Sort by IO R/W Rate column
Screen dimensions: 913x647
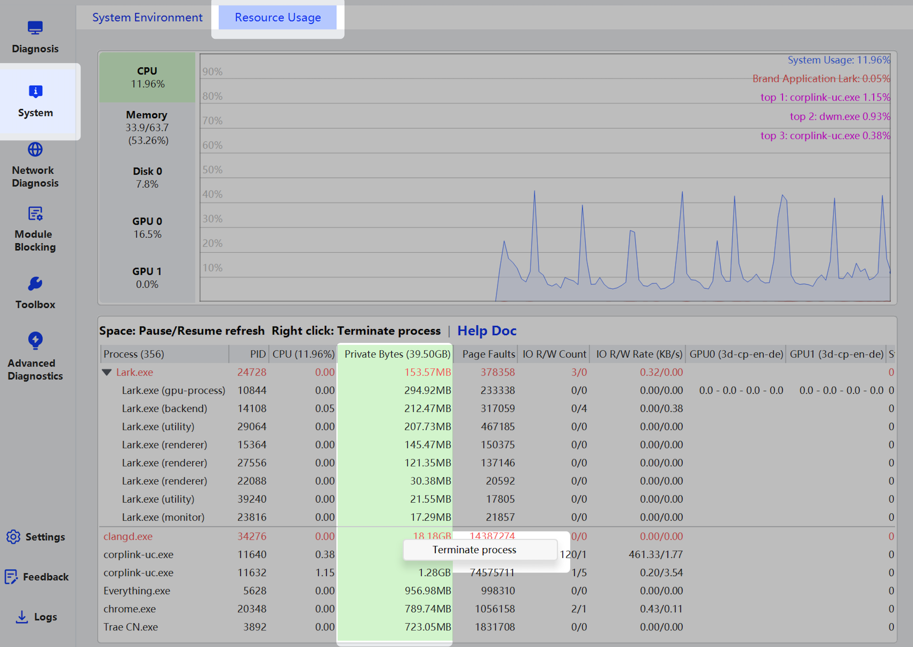coord(638,354)
